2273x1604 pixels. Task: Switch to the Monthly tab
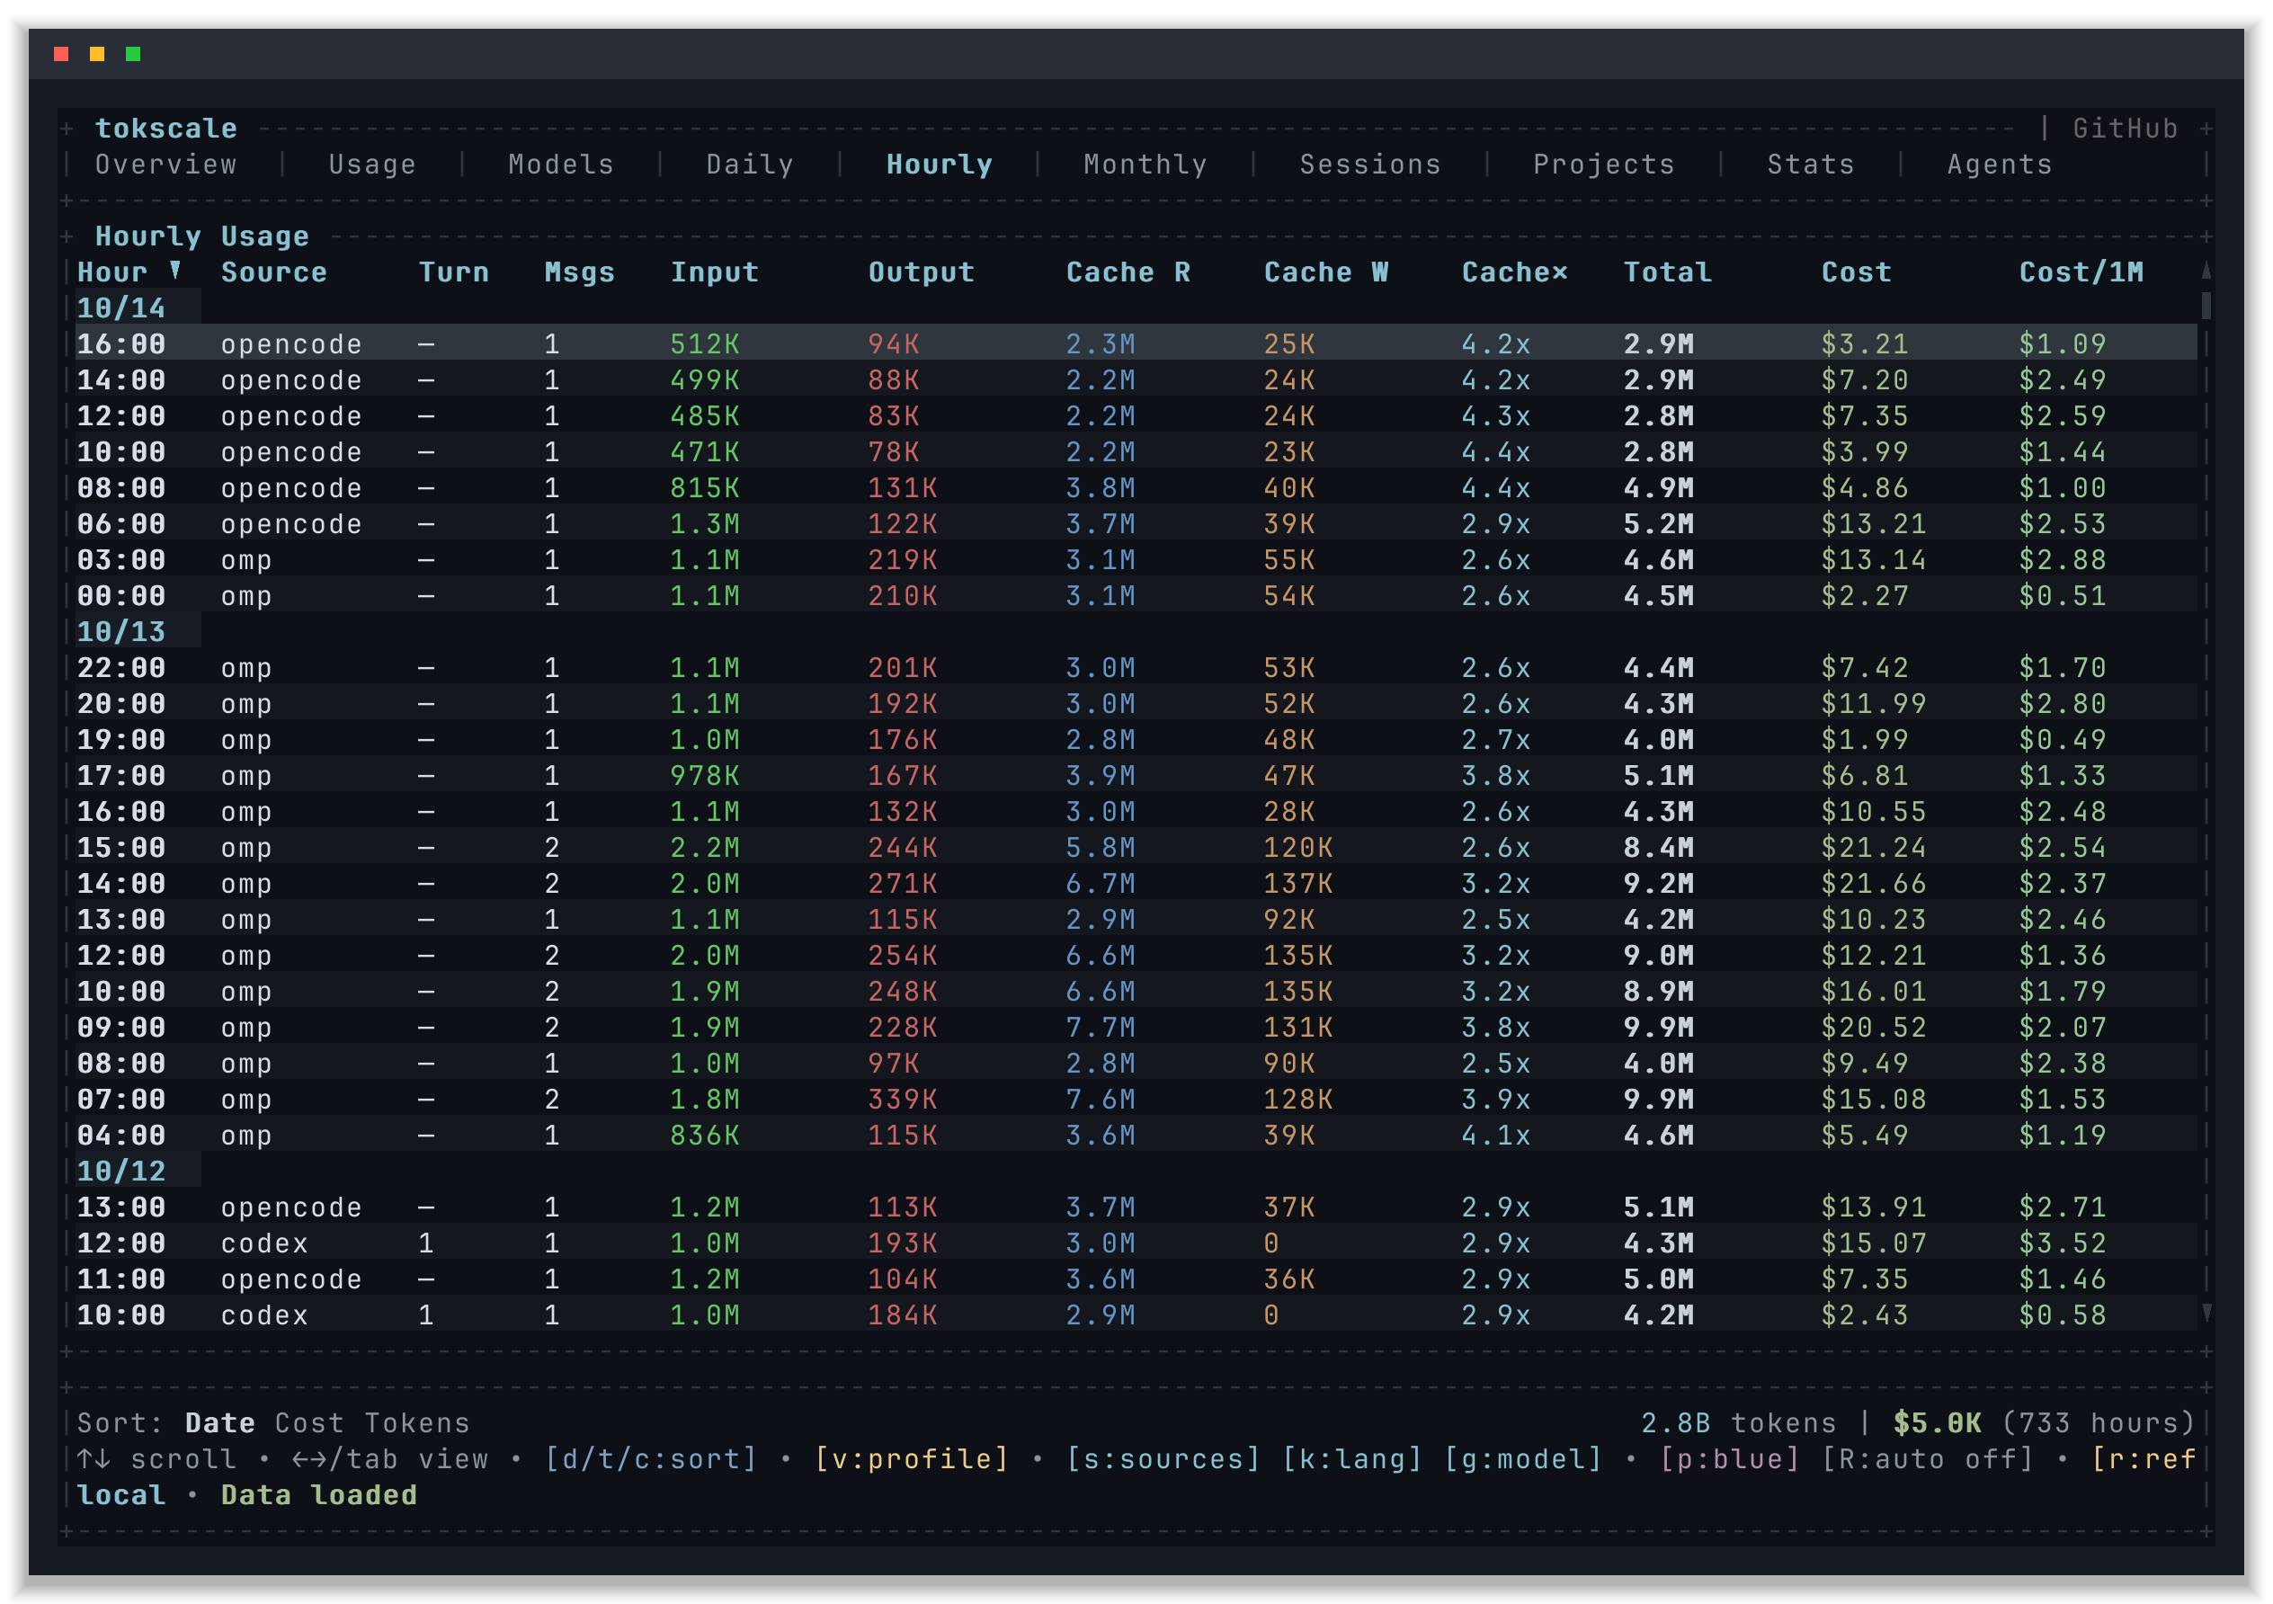1145,165
